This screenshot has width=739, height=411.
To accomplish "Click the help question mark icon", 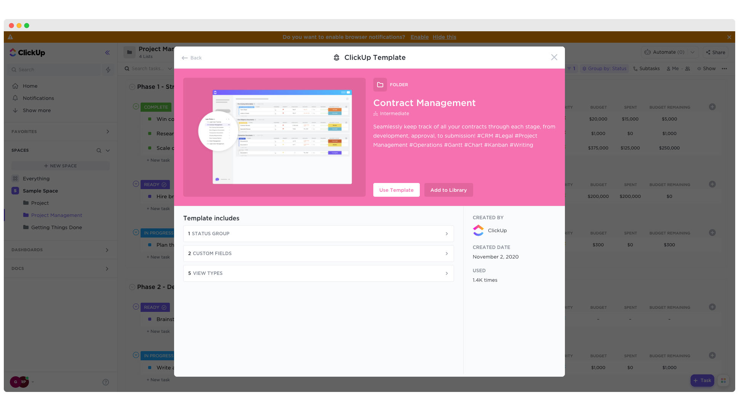I will pyautogui.click(x=106, y=382).
